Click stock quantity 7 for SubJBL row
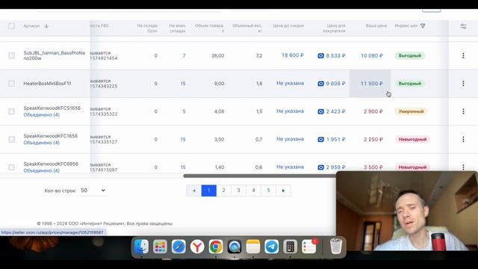The height and width of the screenshot is (269, 478). pos(184,56)
